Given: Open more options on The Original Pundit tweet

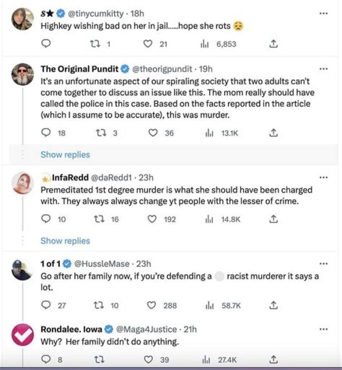Looking at the screenshot, I should (323, 69).
